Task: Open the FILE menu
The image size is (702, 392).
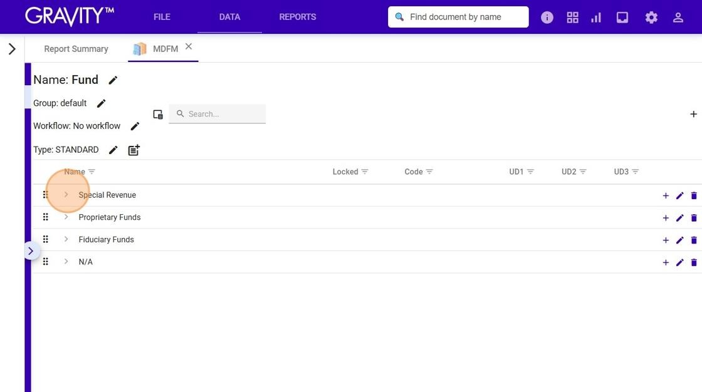Action: tap(162, 17)
